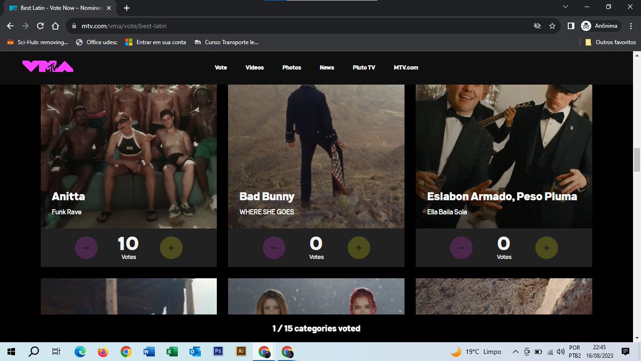Image resolution: width=641 pixels, height=361 pixels.
Task: Open Task View in taskbar
Action: 56,351
